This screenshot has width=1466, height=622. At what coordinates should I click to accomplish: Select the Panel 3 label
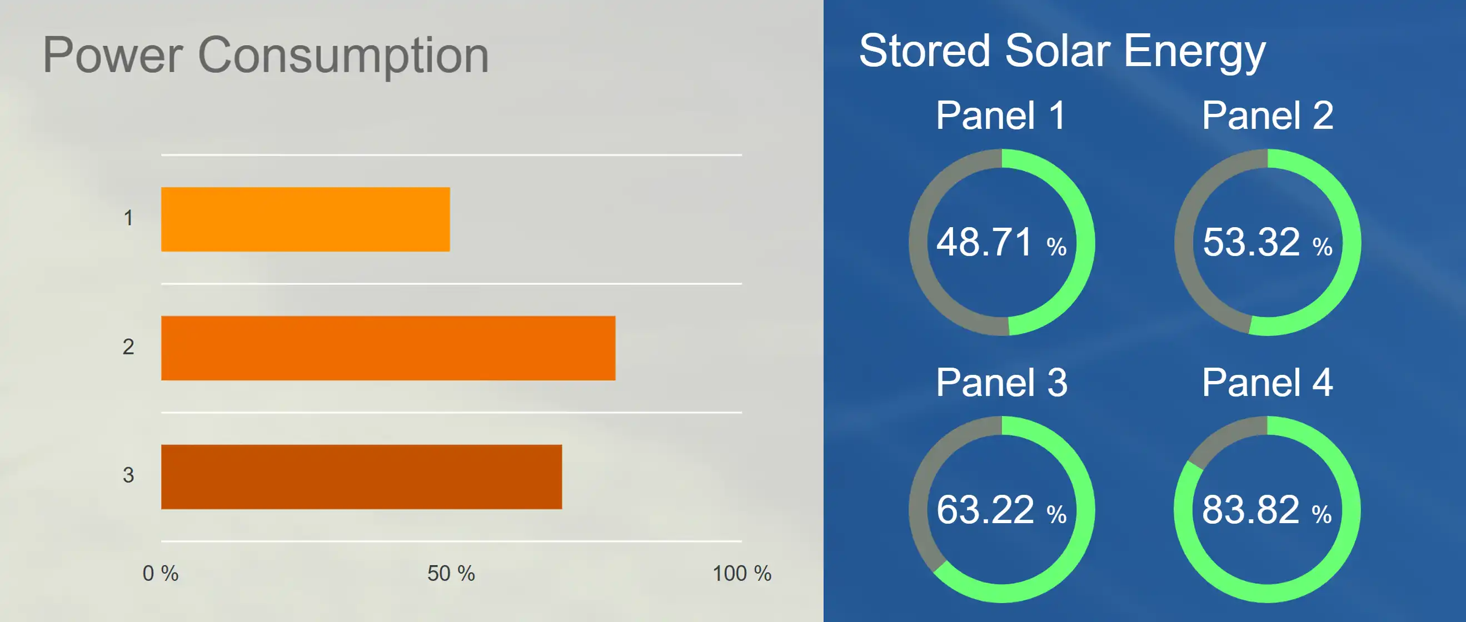1001,382
